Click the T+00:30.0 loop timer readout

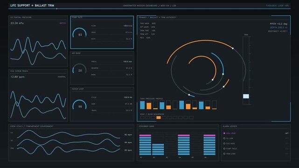tap(278, 6)
